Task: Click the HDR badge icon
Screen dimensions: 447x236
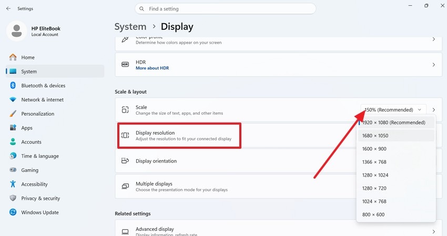Action: pos(125,65)
